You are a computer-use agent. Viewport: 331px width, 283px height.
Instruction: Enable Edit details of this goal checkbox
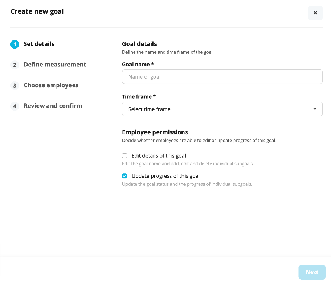[125, 156]
